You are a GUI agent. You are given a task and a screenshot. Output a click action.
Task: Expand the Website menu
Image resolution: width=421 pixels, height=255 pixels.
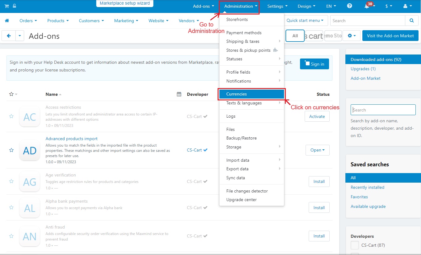pyautogui.click(x=158, y=21)
